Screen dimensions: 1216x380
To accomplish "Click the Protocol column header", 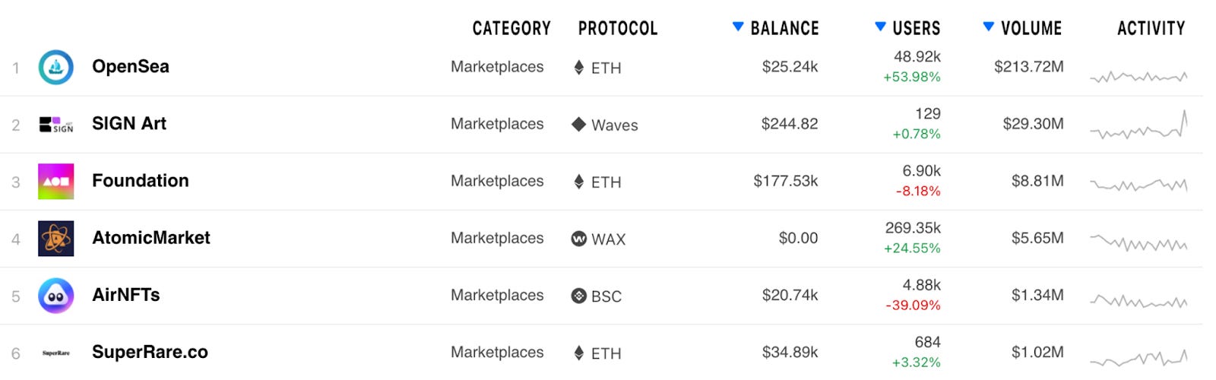I will coord(618,29).
